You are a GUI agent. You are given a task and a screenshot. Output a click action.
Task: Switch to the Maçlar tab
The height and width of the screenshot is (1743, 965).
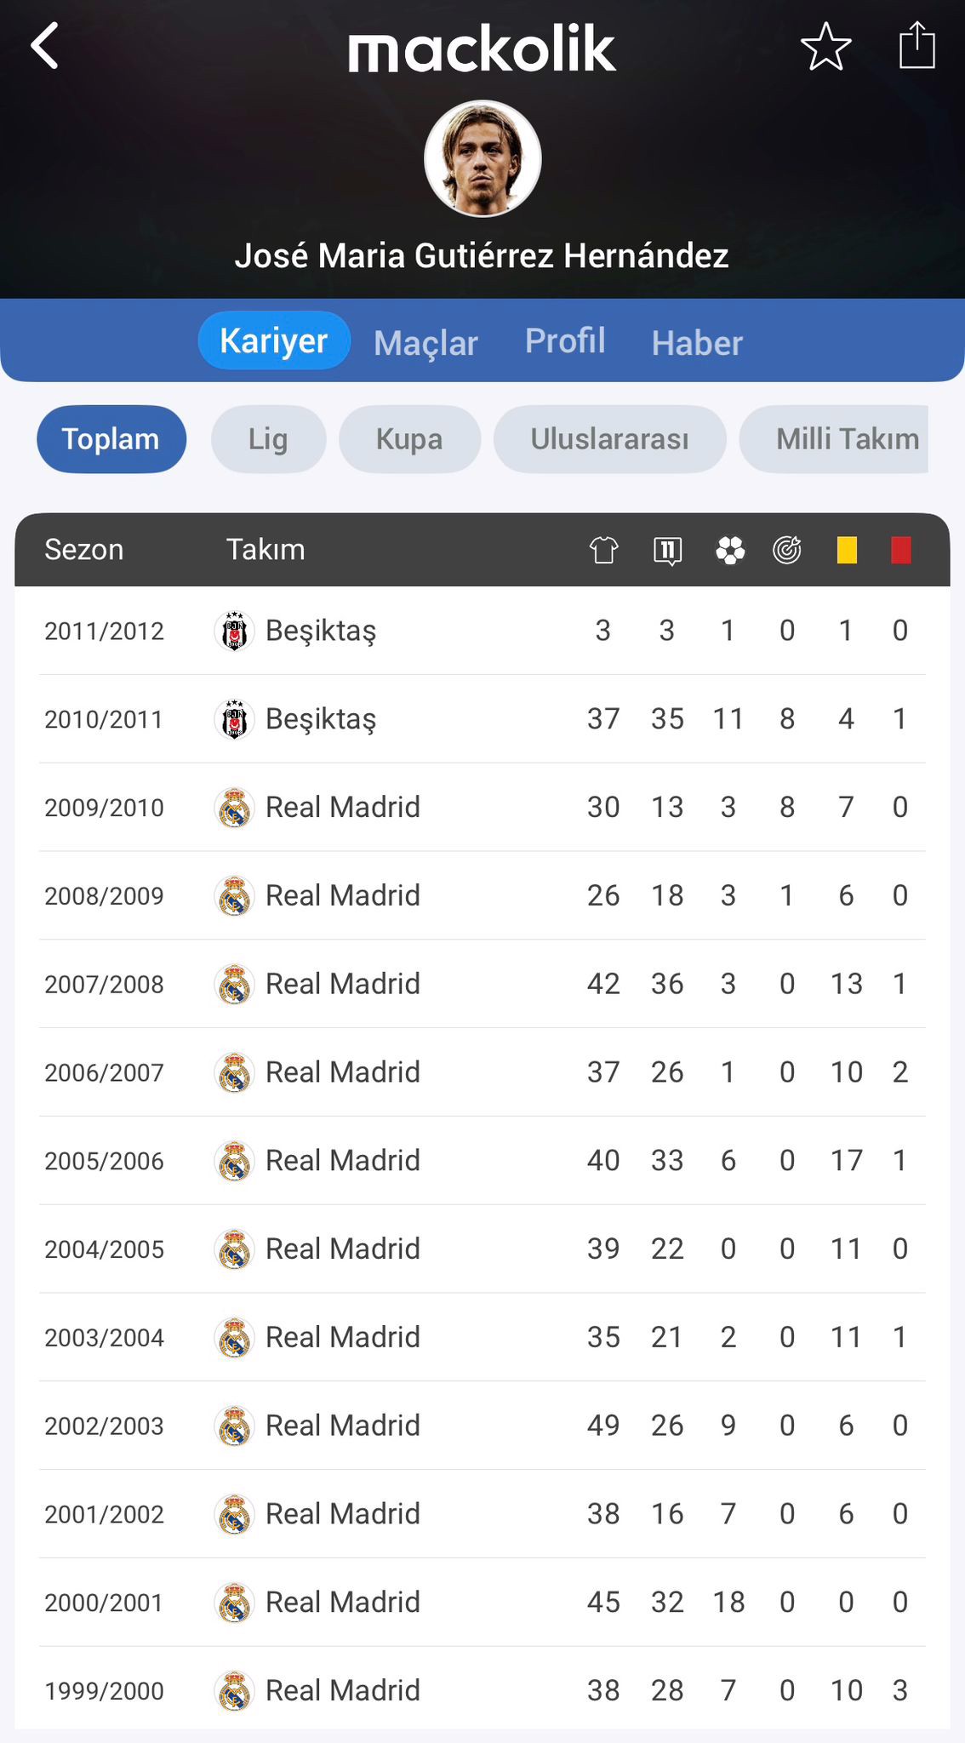425,343
